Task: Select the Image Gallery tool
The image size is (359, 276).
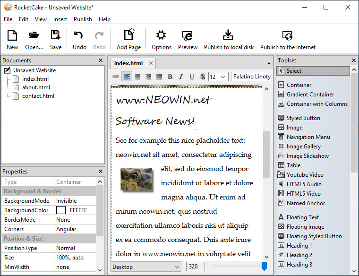Action: coord(303,147)
